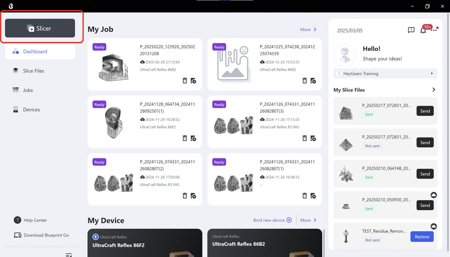
Task: Open the Slicer workspace
Action: (40, 28)
